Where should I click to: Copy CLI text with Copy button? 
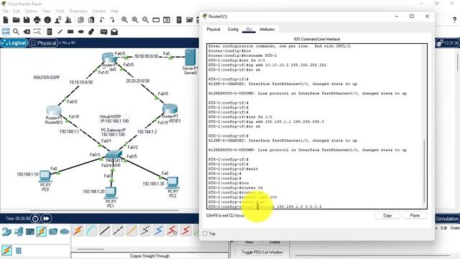coord(387,216)
